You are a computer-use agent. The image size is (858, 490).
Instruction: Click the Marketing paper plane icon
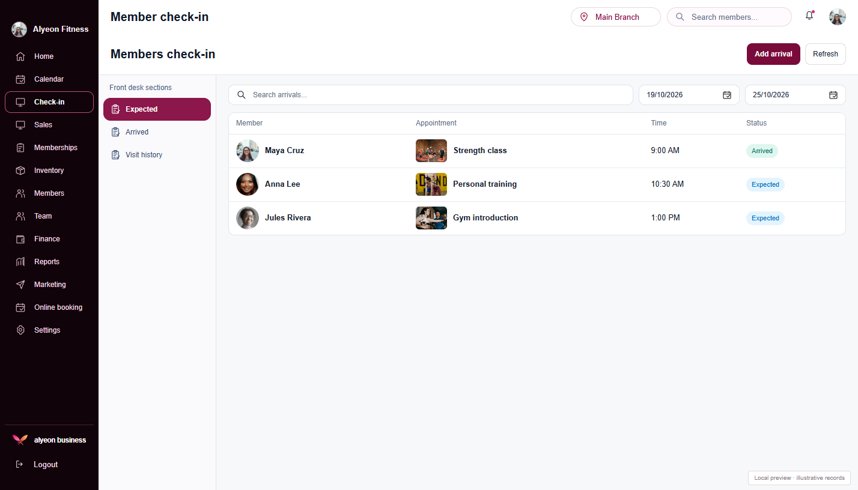point(20,285)
